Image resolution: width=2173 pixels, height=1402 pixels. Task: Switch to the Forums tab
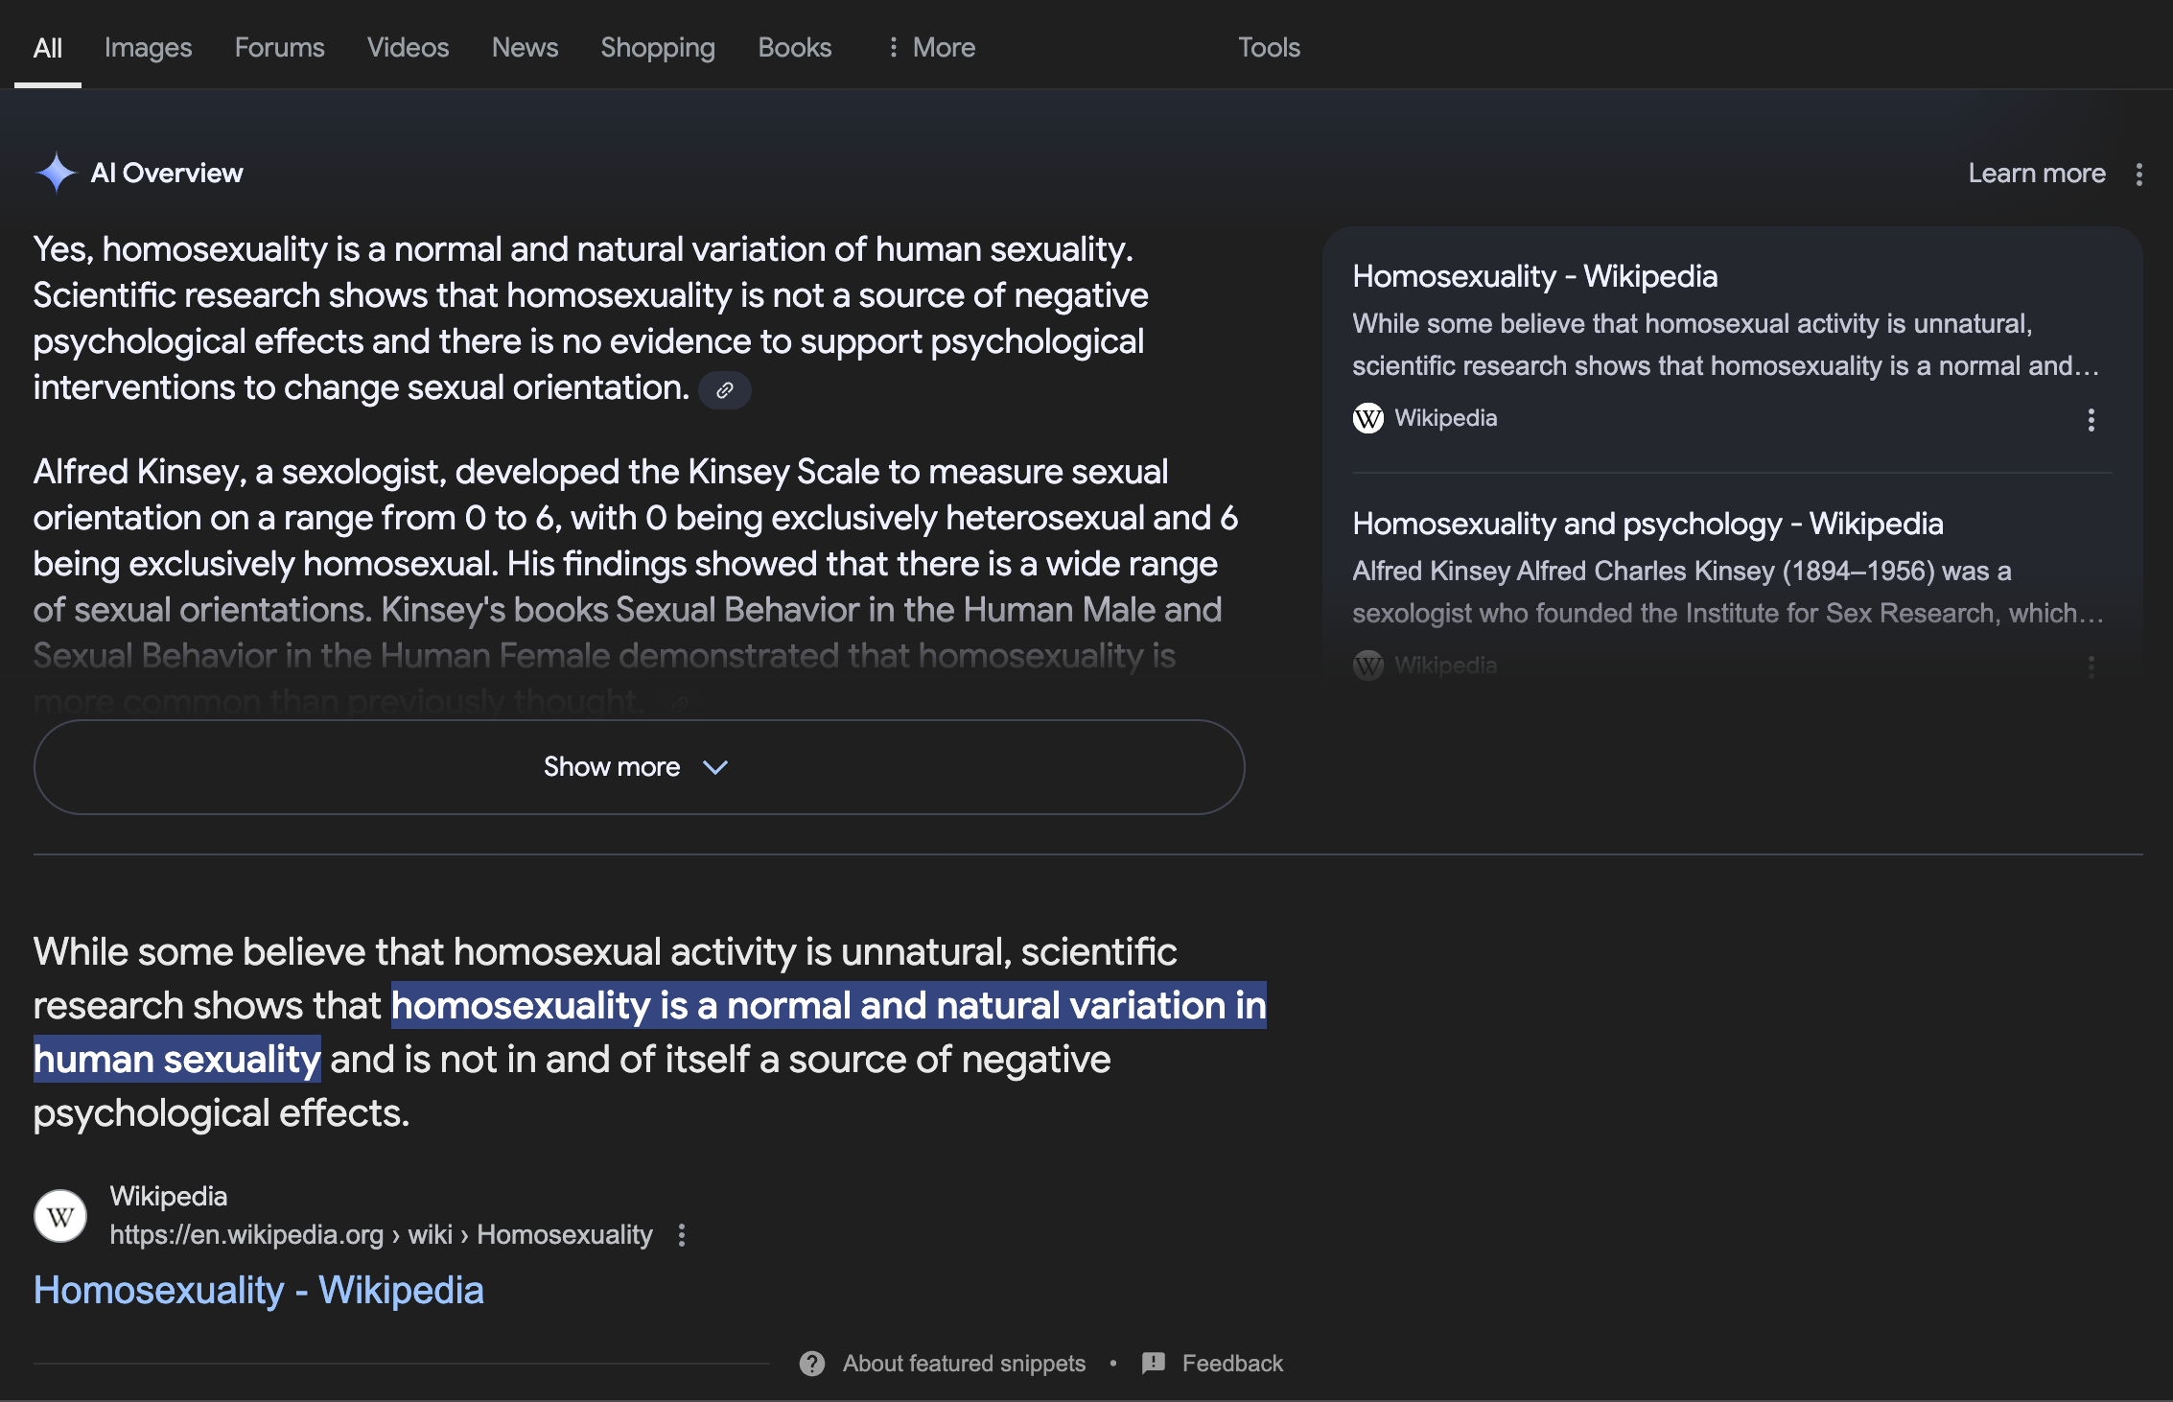[280, 47]
